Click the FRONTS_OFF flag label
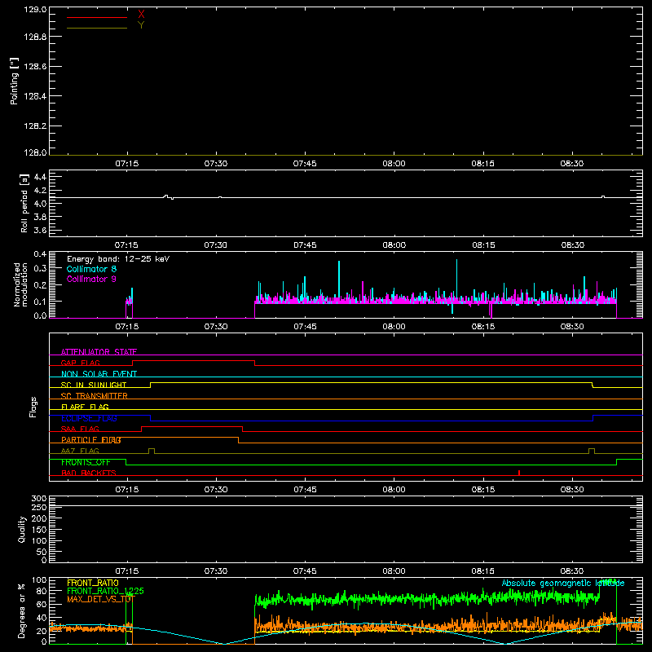This screenshot has width=652, height=652. 86,462
